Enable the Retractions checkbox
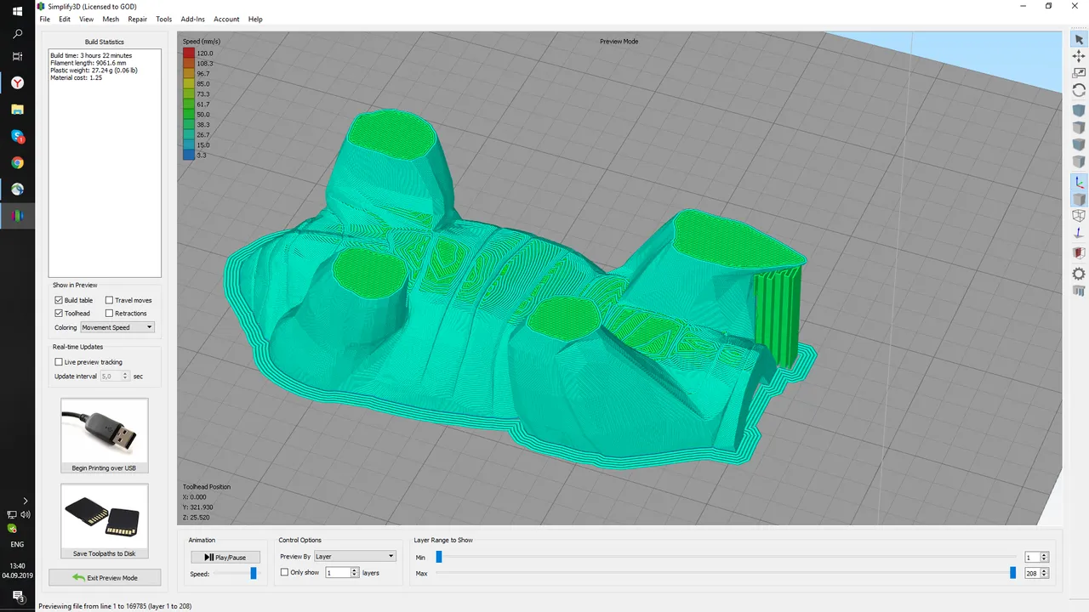The width and height of the screenshot is (1089, 612). 109,313
